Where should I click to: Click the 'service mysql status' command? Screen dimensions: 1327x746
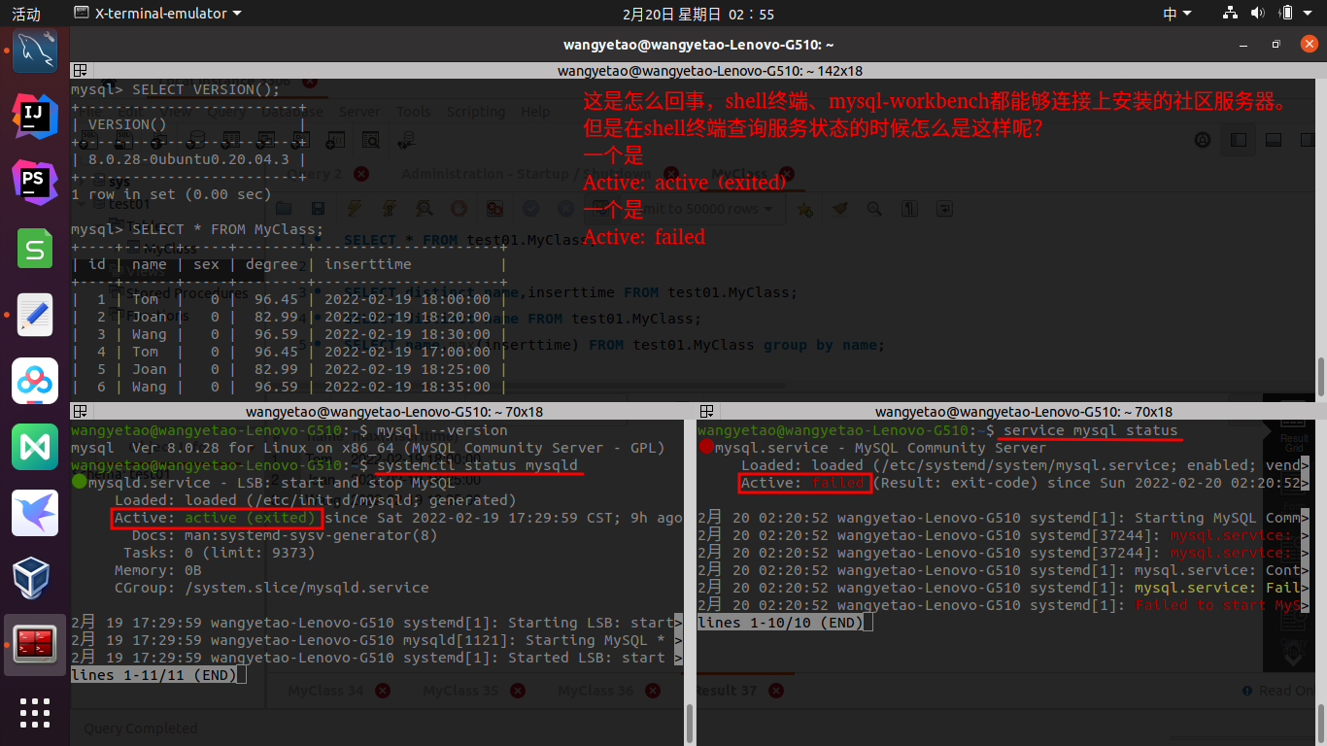tap(1091, 430)
